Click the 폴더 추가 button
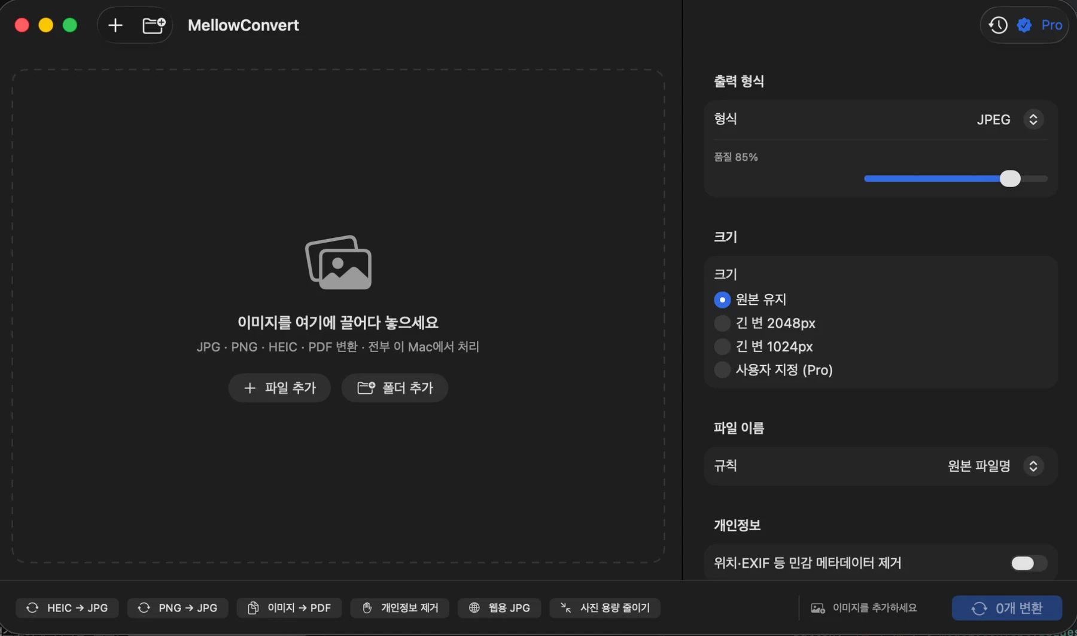The width and height of the screenshot is (1077, 636). (x=394, y=388)
